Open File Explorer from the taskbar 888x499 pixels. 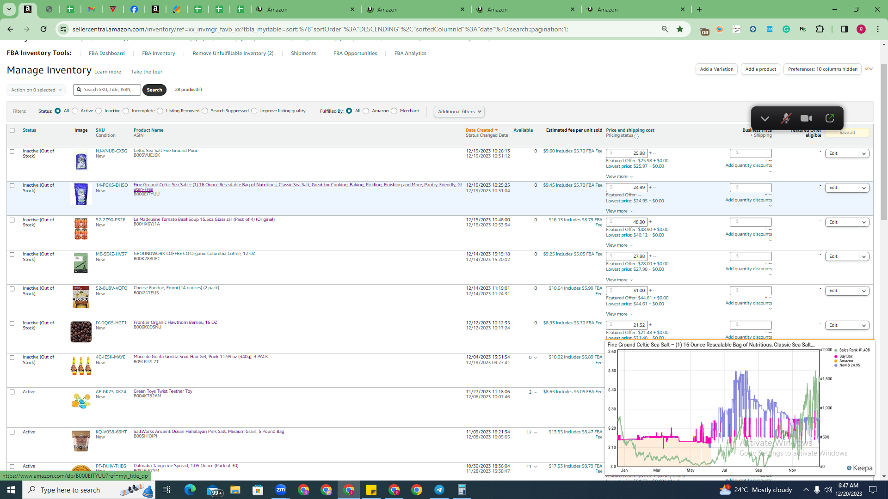pos(235,490)
